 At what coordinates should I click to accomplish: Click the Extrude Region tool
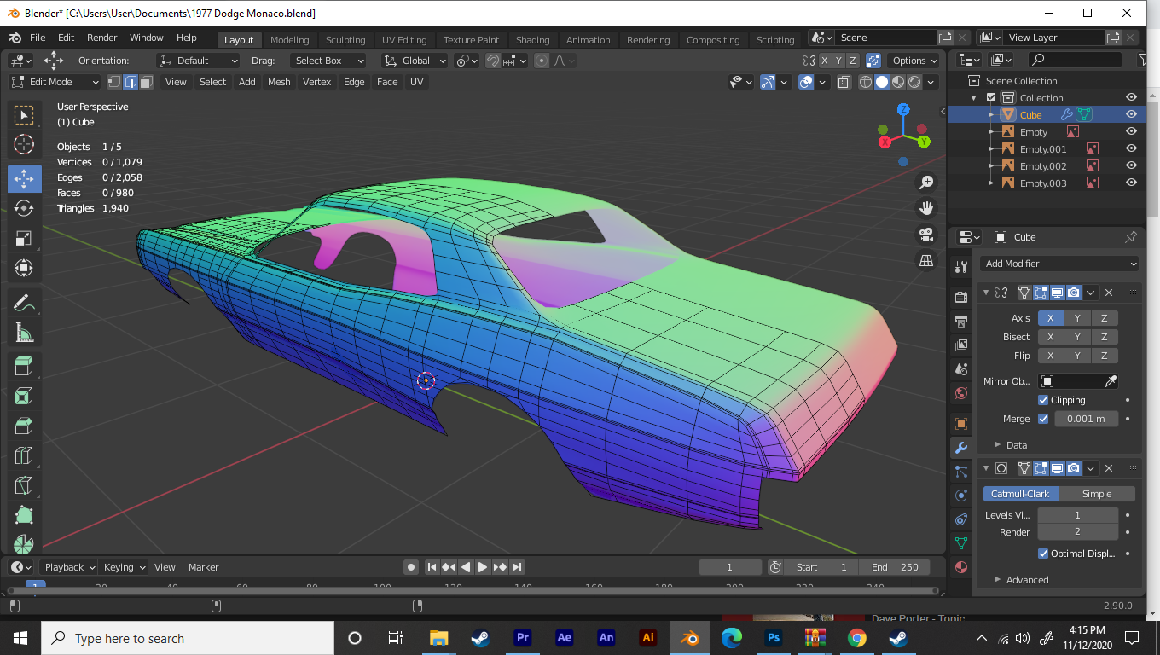[24, 366]
